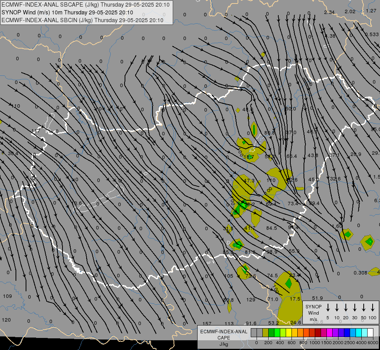
Task: Click the 129 value on the map
Action: [251, 300]
